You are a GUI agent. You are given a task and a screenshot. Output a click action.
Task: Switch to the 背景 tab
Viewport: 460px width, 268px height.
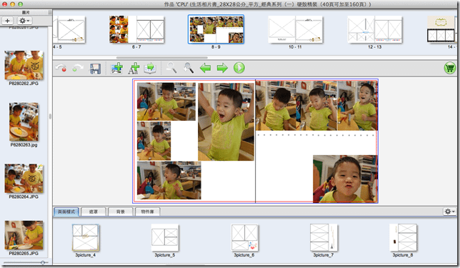(x=120, y=212)
